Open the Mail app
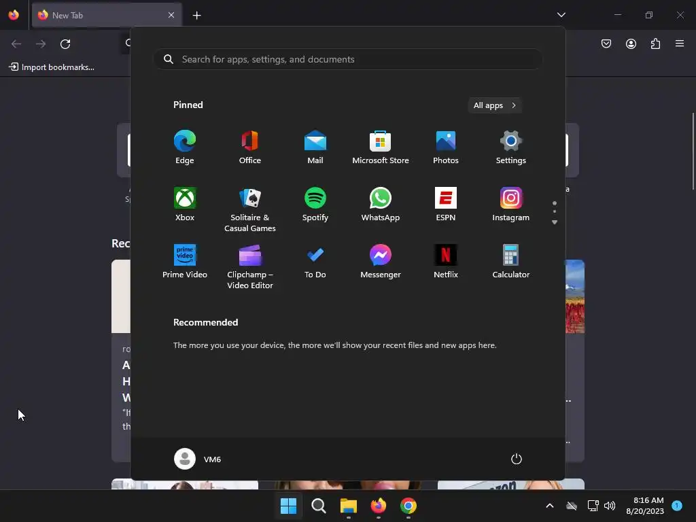The width and height of the screenshot is (696, 522). click(x=315, y=147)
